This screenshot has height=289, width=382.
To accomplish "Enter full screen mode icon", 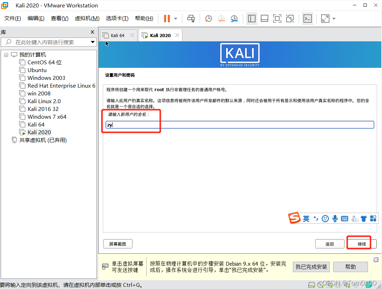I will coord(277,18).
